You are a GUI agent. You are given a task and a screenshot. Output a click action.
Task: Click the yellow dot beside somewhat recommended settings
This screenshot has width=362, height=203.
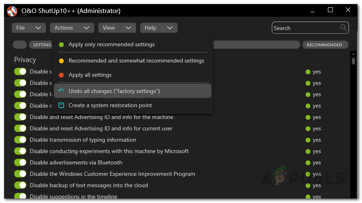(61, 61)
